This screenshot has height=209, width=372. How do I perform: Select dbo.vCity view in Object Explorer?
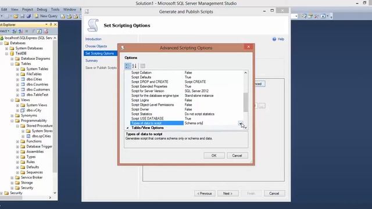pos(34,110)
